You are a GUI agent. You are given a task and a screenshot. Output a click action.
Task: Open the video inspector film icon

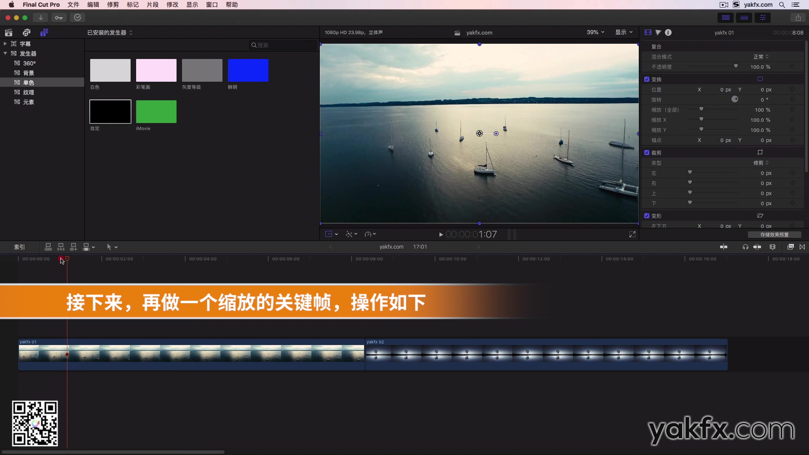pyautogui.click(x=648, y=32)
